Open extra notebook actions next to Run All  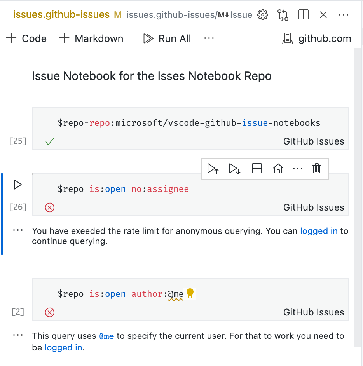point(209,38)
